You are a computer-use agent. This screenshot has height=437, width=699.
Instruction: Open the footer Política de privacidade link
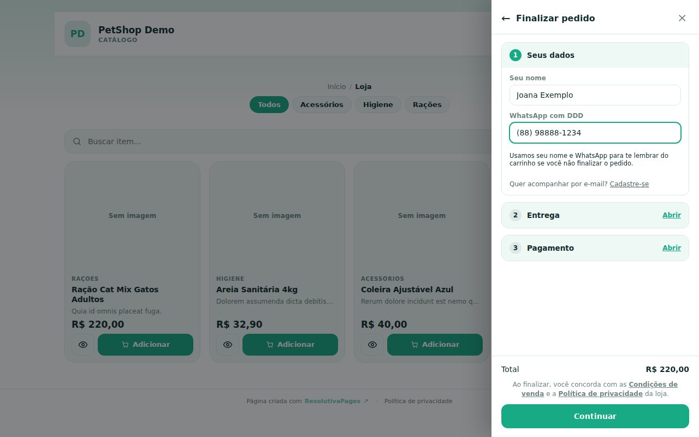[418, 401]
